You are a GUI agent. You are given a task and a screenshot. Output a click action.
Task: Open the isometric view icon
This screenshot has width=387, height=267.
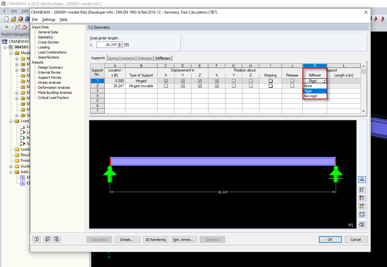[362, 214]
